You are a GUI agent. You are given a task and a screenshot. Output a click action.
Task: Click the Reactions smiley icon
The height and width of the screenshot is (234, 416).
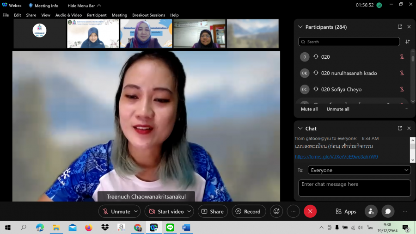pos(276,211)
